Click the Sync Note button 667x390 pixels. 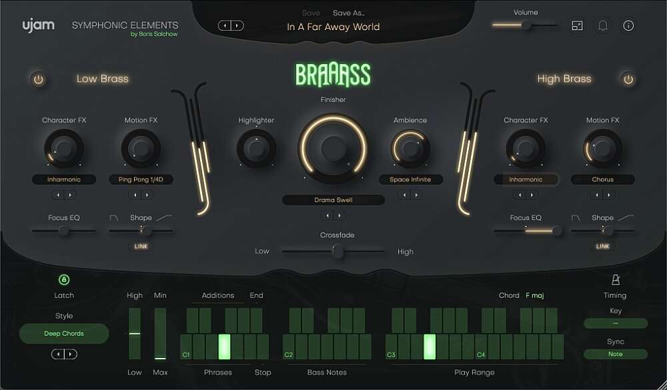click(615, 354)
